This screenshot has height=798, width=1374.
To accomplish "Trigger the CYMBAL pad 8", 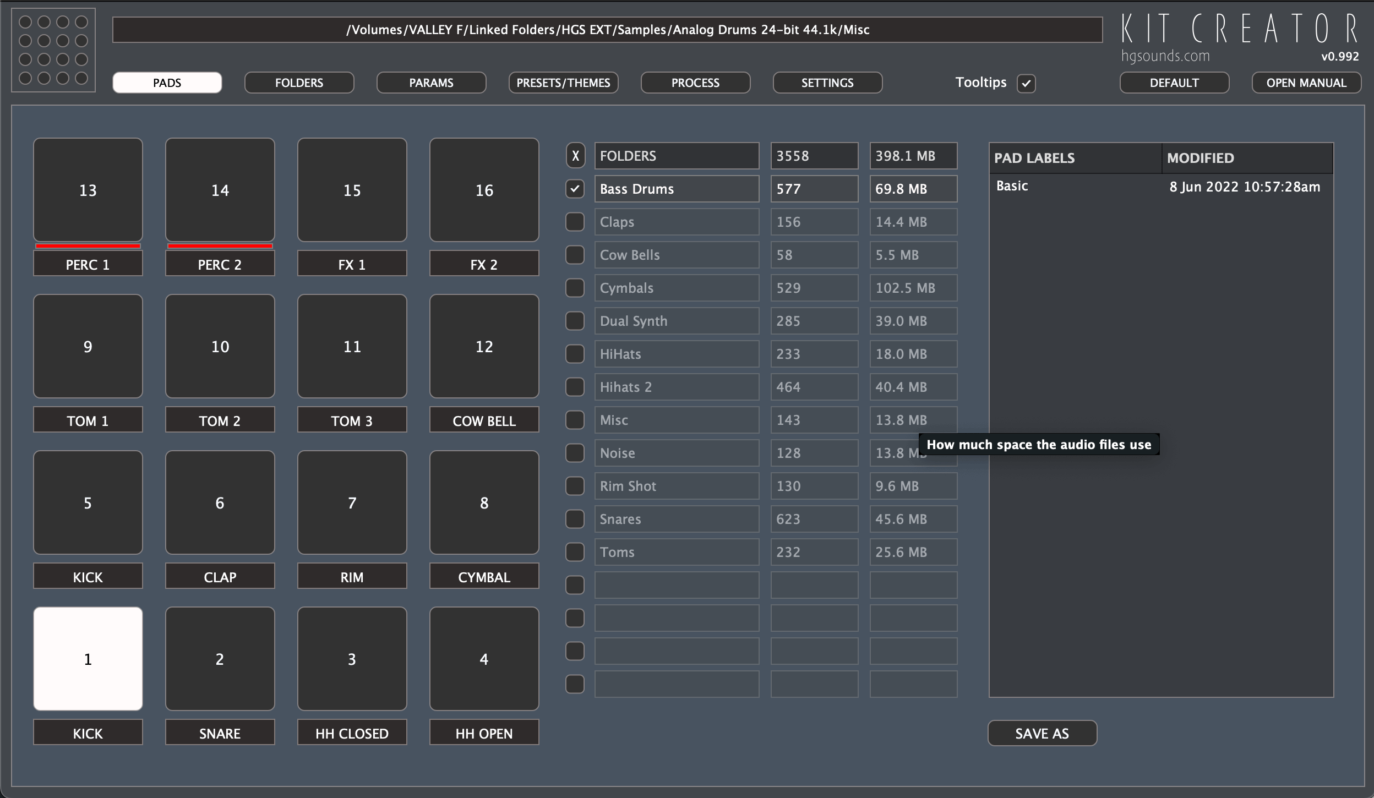I will [483, 502].
